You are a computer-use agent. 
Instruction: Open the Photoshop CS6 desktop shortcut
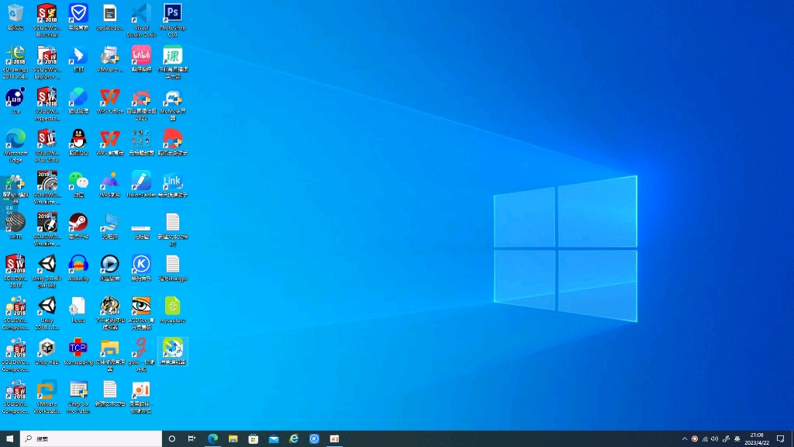(172, 14)
